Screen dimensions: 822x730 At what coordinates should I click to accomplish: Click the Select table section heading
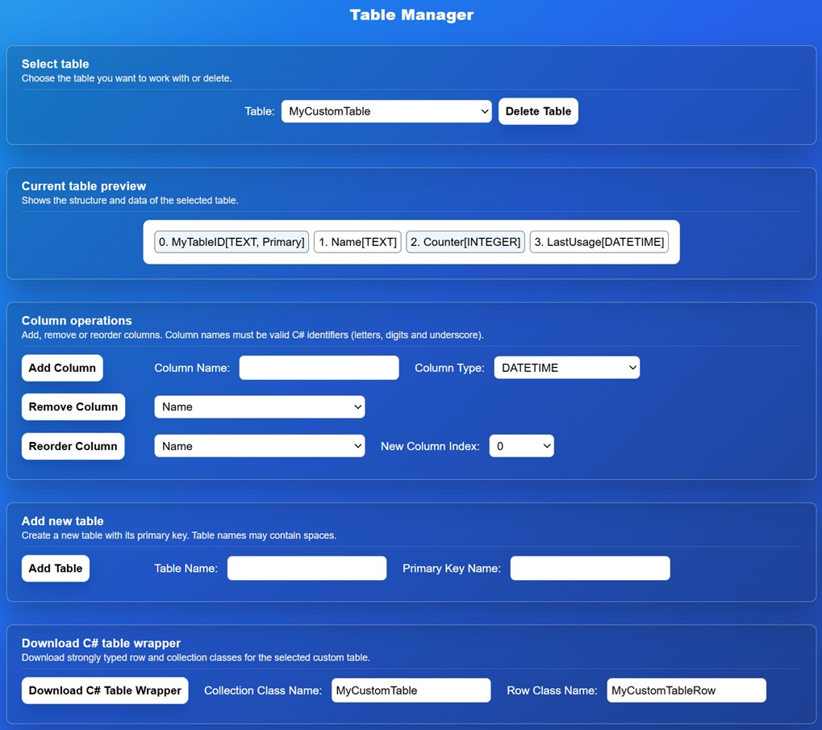point(55,64)
